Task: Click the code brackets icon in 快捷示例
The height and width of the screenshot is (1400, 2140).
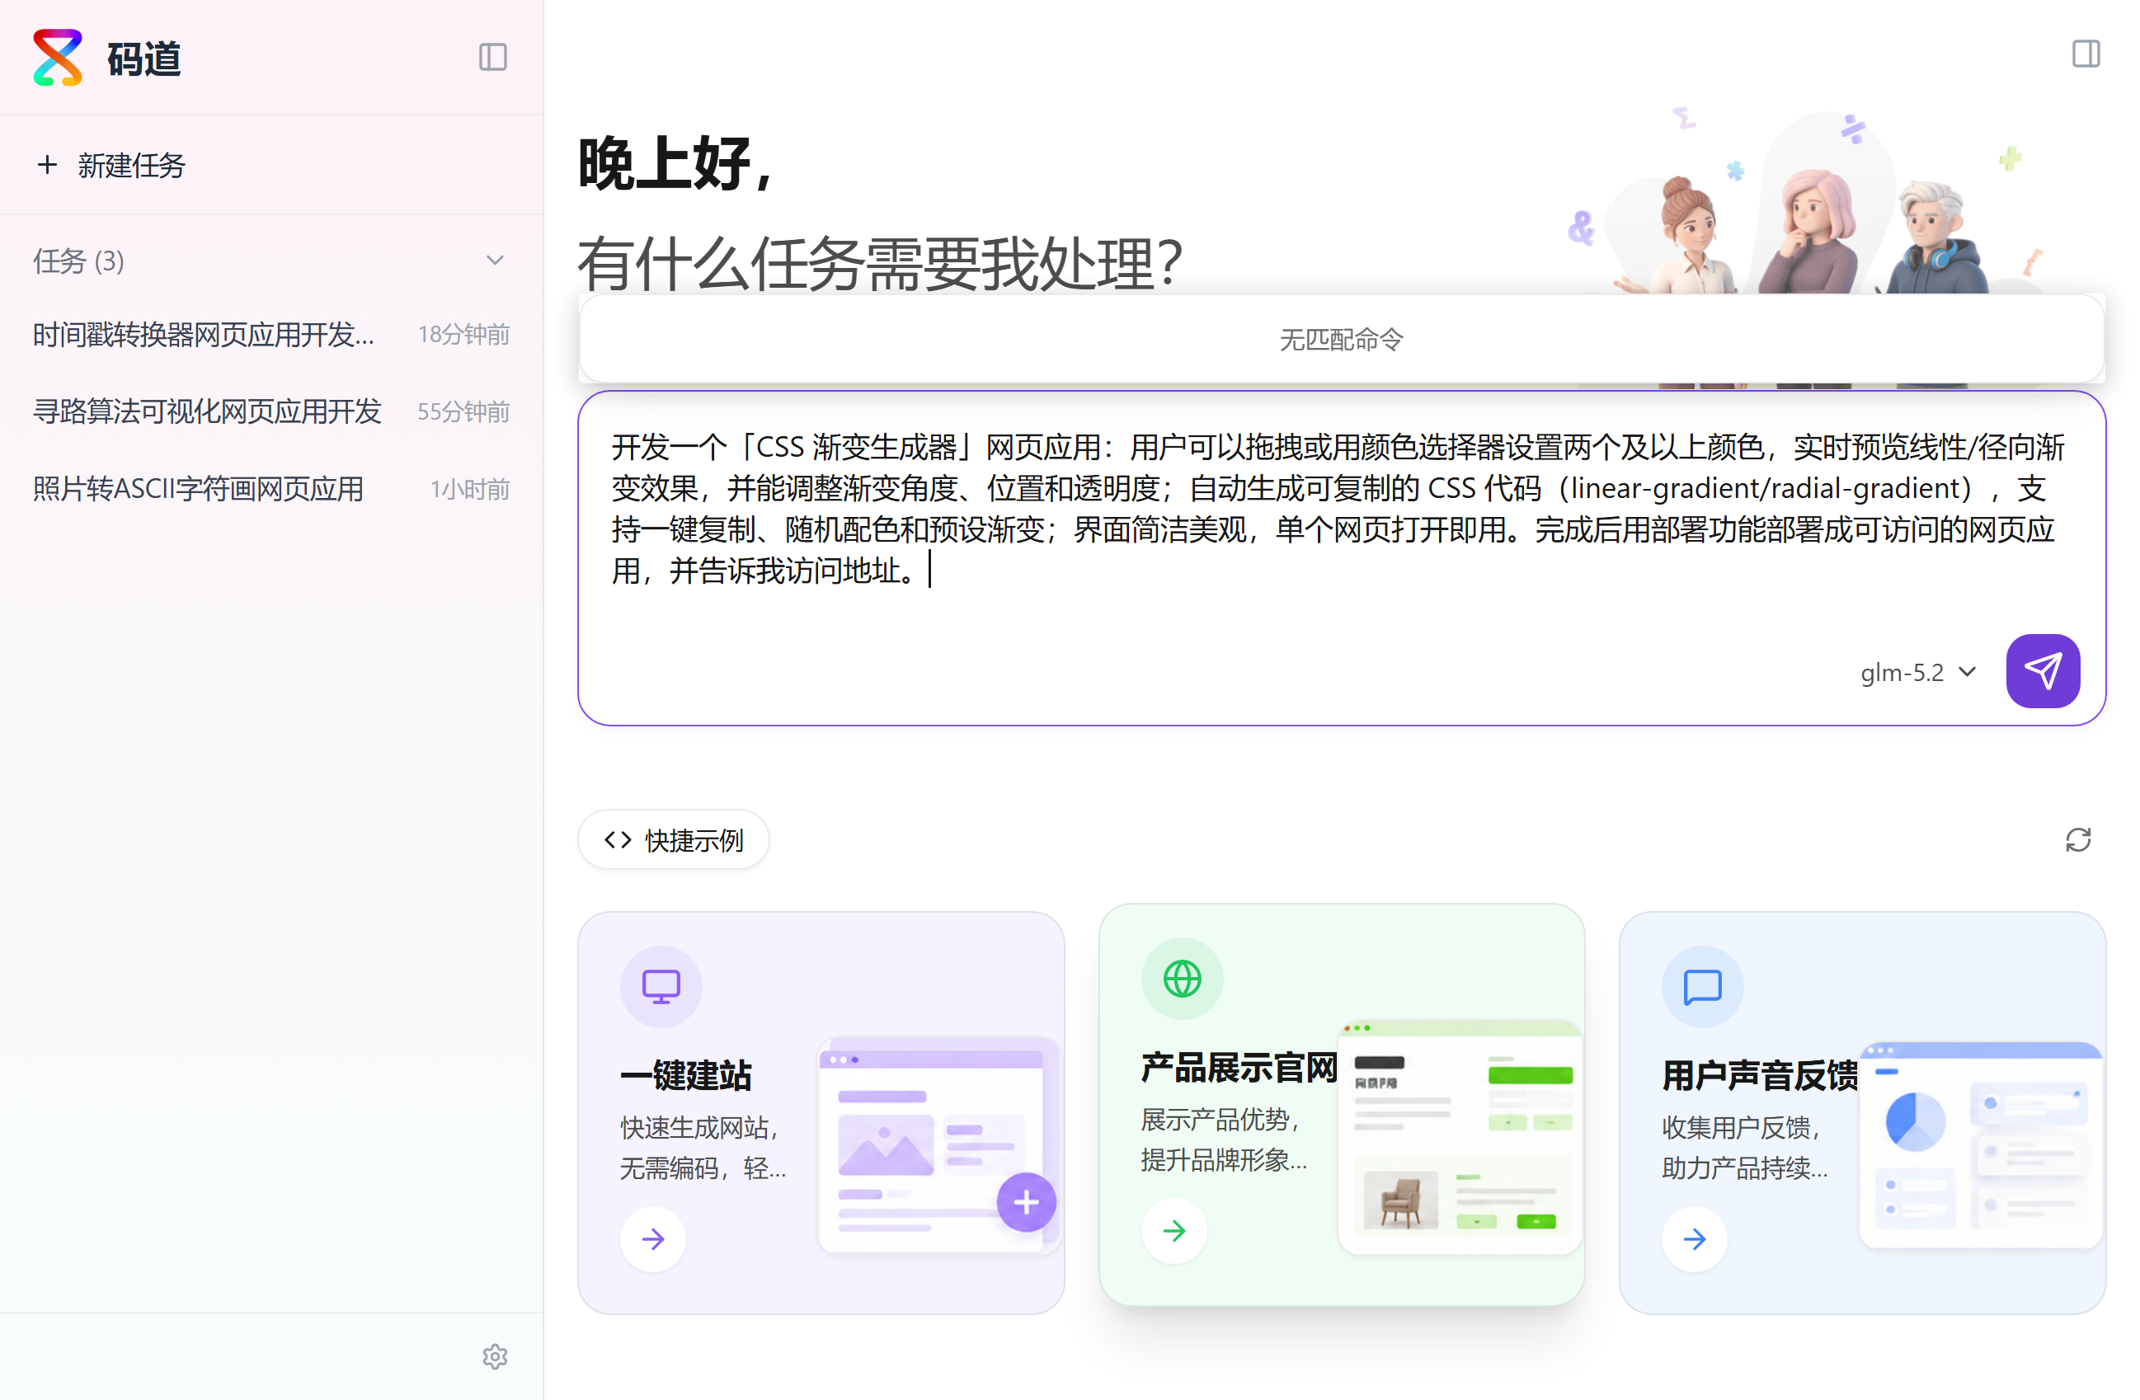Action: click(618, 840)
